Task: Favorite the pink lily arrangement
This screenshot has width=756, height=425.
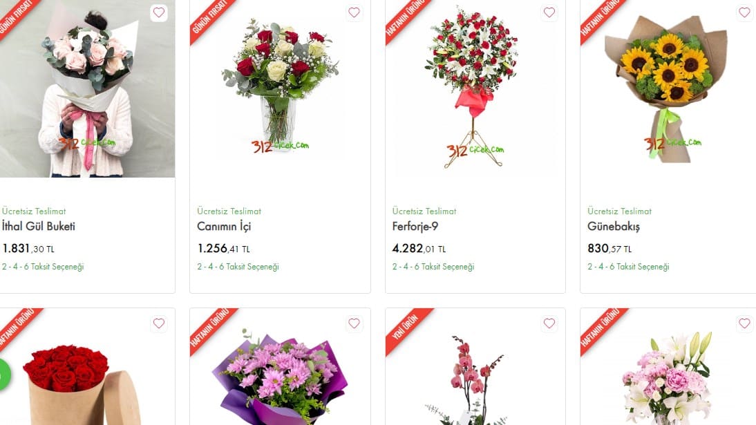Action: tap(744, 323)
